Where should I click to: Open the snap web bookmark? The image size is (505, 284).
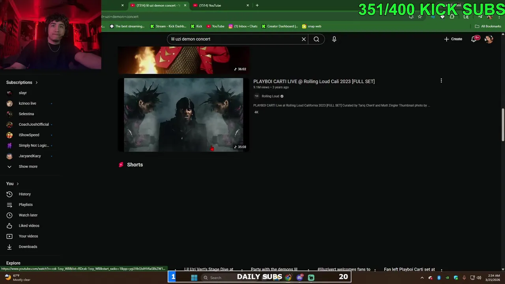(312, 26)
